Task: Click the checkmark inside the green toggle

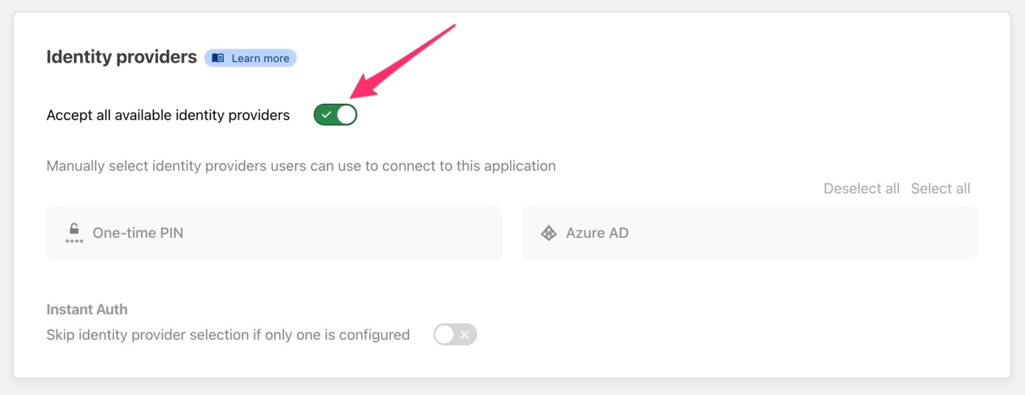Action: coord(326,114)
